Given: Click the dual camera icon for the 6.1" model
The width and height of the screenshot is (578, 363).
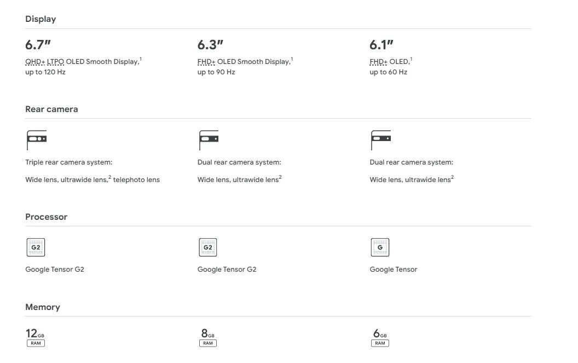Looking at the screenshot, I should tap(380, 139).
